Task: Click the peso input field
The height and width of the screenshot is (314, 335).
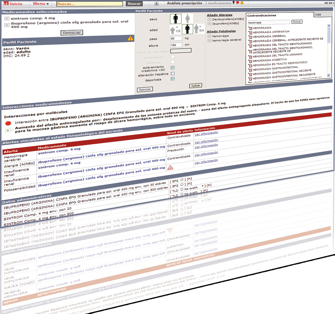Action: pos(176,39)
